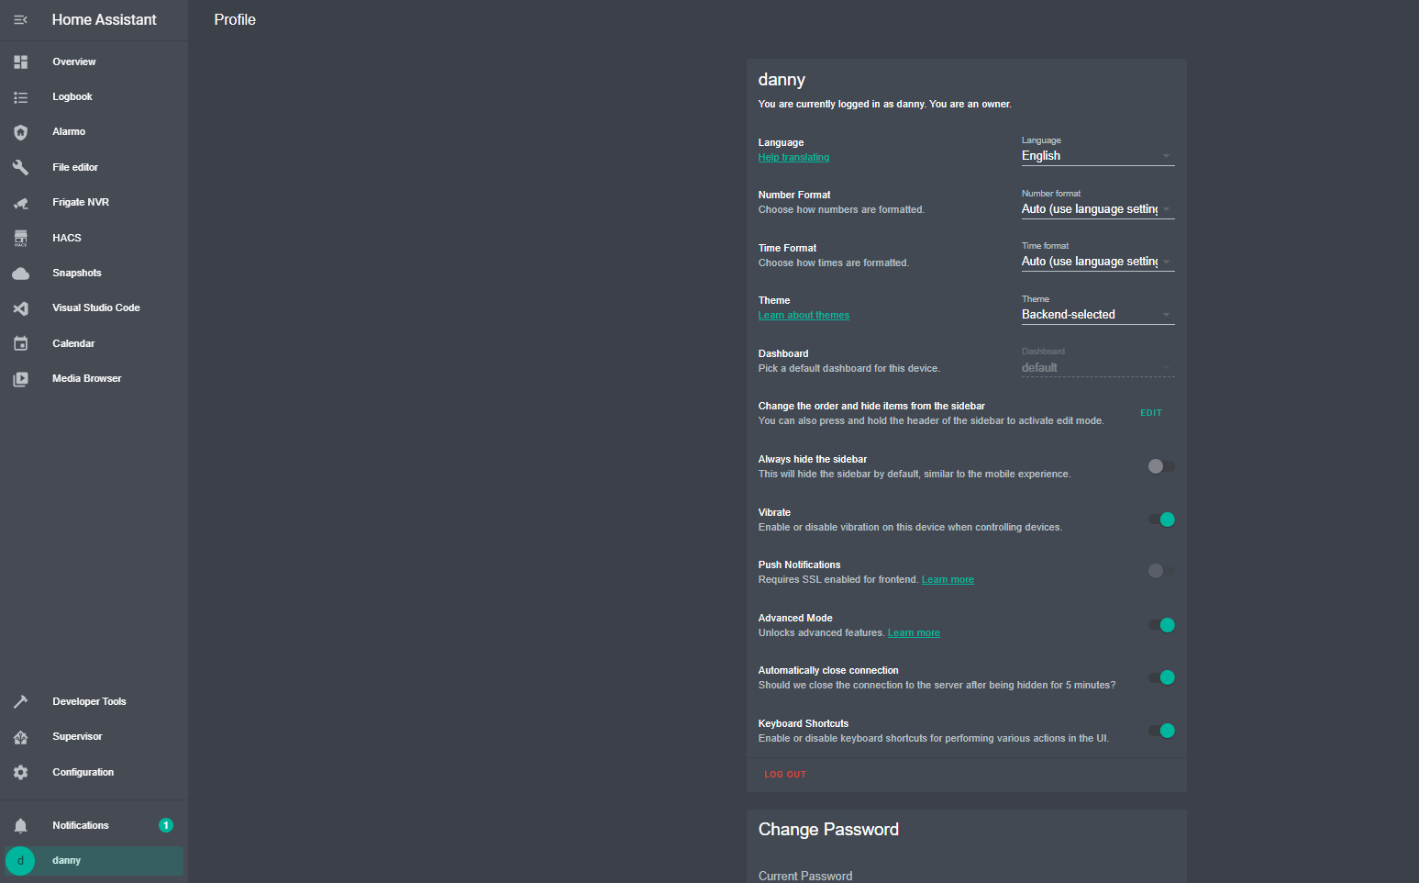Screen dimensions: 1419x883
Task: Open the Snapshots cloud icon
Action: coord(20,274)
